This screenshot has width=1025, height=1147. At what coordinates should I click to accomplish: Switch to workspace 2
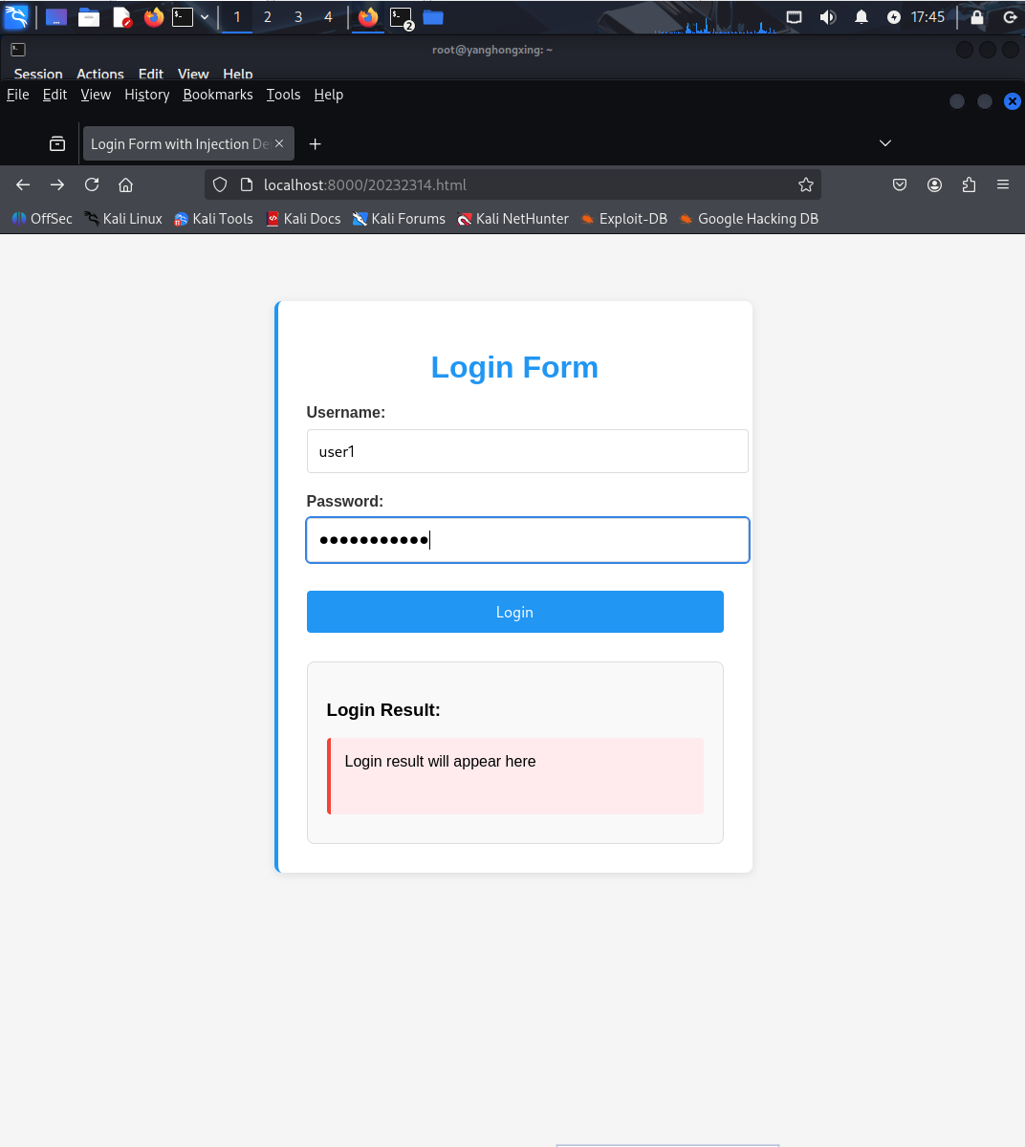point(268,17)
